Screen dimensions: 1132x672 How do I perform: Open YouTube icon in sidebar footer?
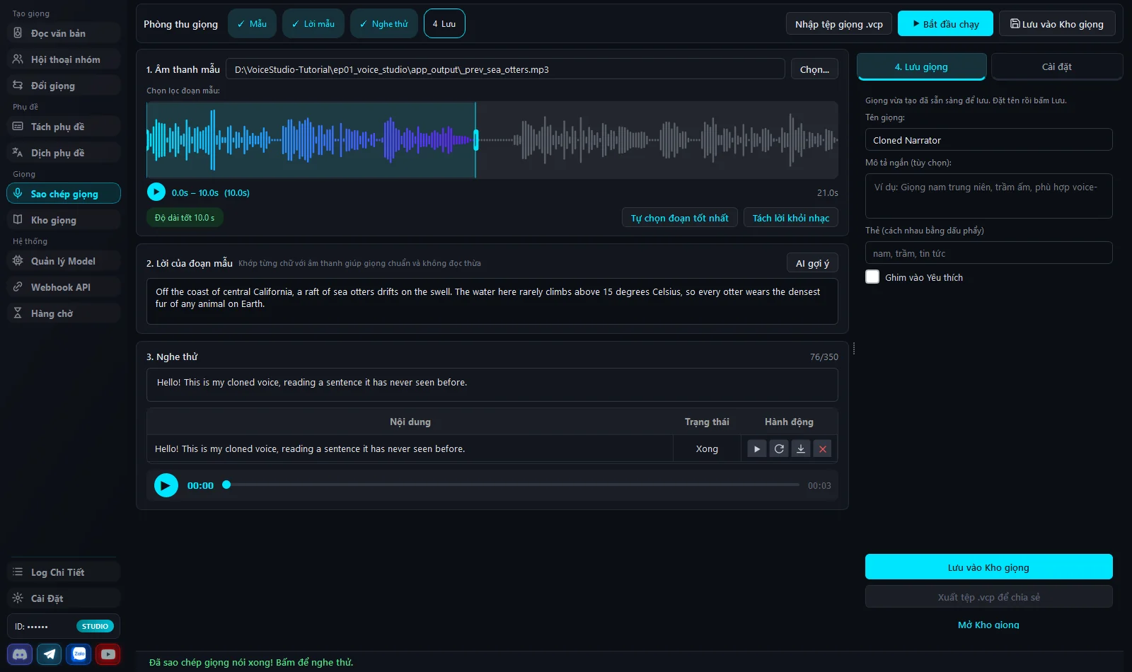(108, 654)
